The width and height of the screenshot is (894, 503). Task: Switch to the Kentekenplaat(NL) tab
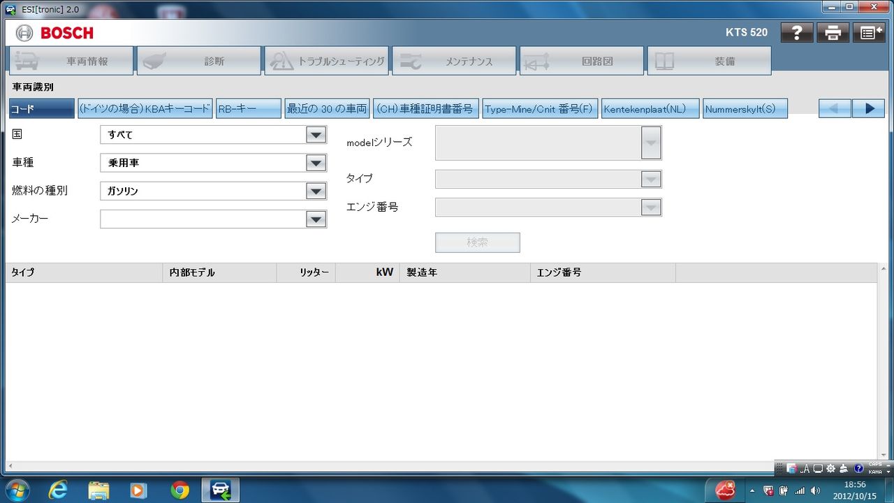(650, 108)
